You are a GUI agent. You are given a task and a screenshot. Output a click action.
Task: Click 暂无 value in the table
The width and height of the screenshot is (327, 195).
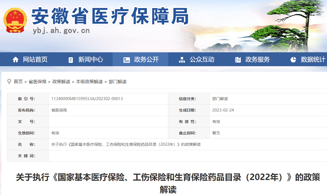(x=216, y=133)
